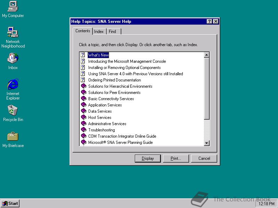The width and height of the screenshot is (278, 208).
Task: Click the 12:18 PM taskbar clock
Action: point(267,204)
